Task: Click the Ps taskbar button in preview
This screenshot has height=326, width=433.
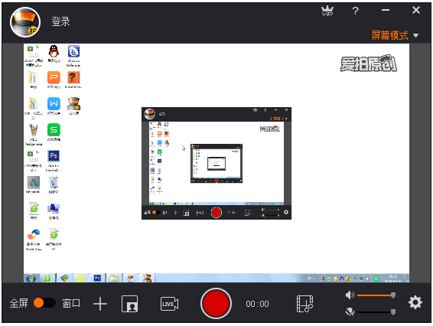Action: tap(97, 279)
